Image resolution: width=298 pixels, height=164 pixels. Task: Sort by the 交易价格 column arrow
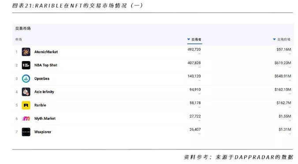274,39
